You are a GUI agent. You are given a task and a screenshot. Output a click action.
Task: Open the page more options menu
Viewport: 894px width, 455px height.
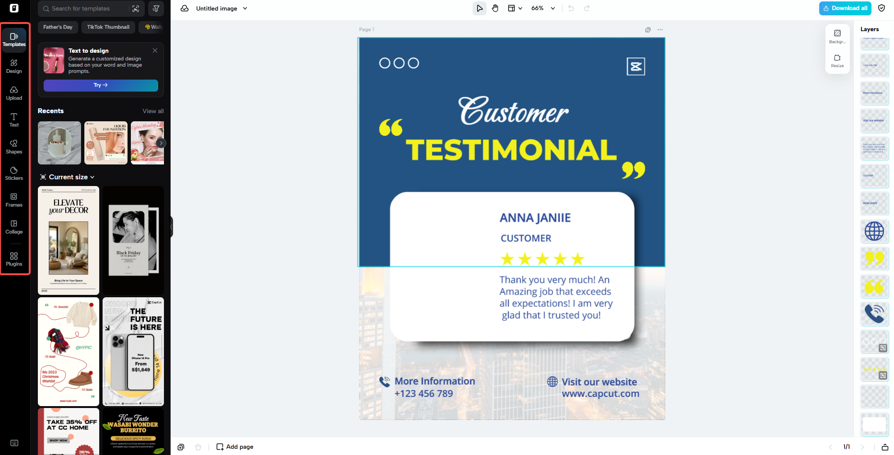[x=660, y=30]
